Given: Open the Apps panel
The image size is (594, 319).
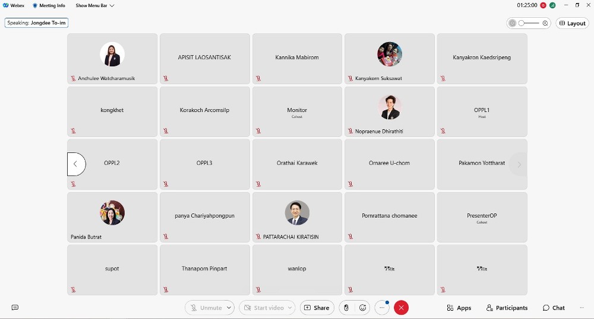Looking at the screenshot, I should click(x=459, y=308).
